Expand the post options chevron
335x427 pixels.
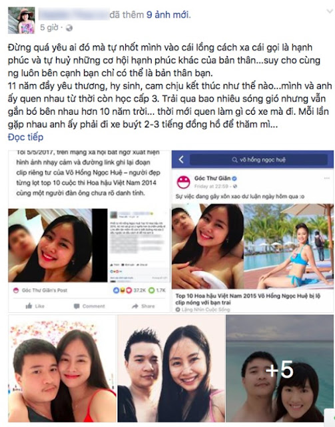coord(330,11)
